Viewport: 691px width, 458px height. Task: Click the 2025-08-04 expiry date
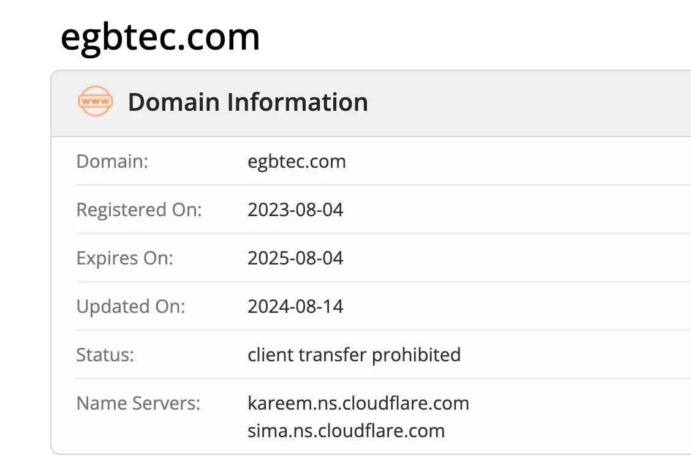click(x=295, y=258)
